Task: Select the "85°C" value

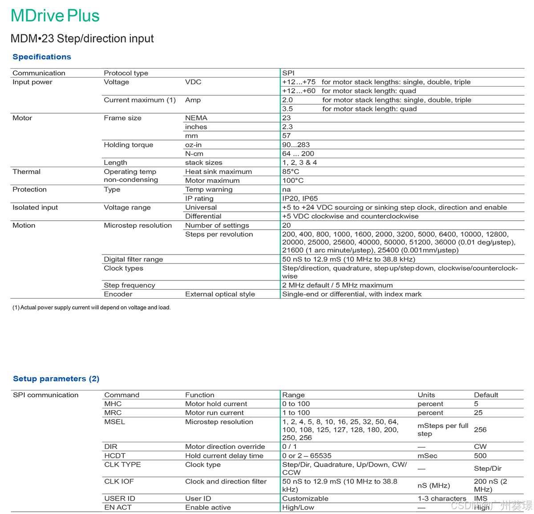Action: pyautogui.click(x=291, y=172)
